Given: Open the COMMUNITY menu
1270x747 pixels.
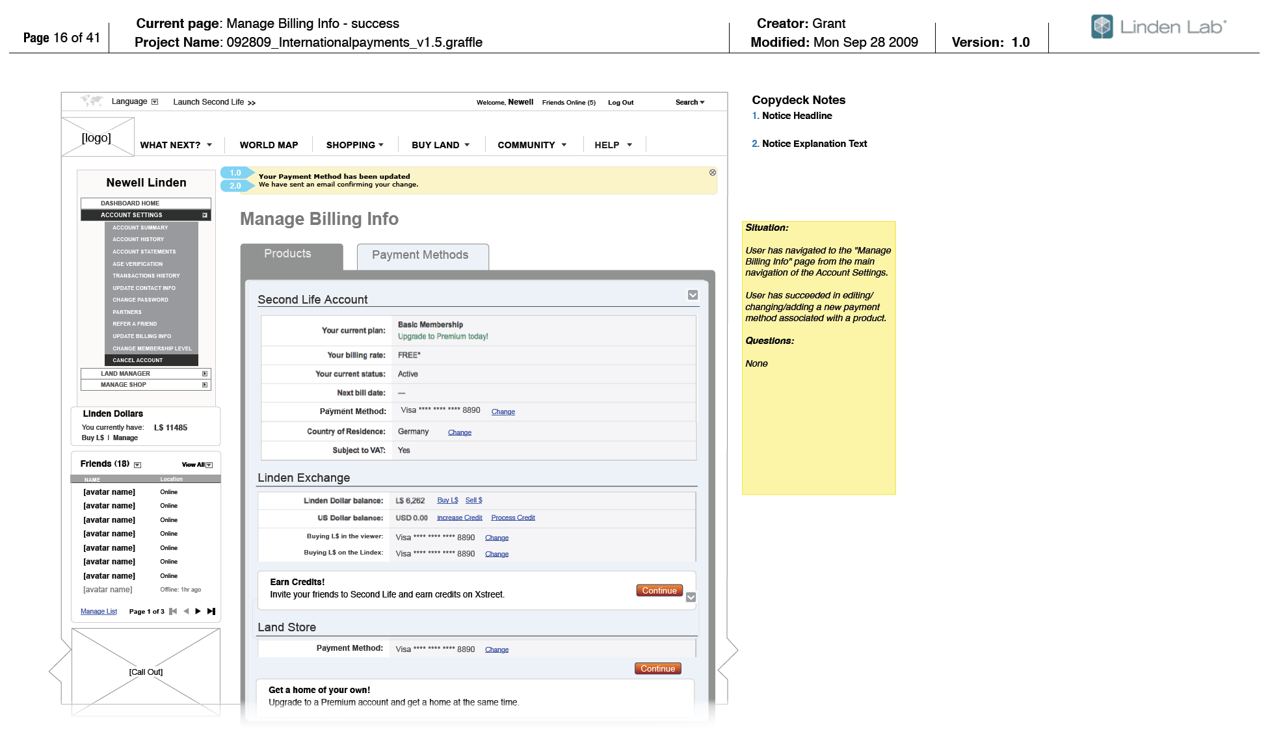Looking at the screenshot, I should pyautogui.click(x=532, y=145).
